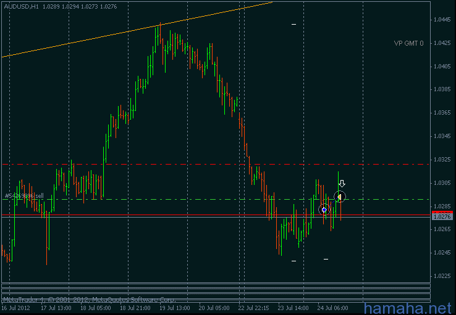456x315 pixels.
Task: Click the #54269896 sell order label
Action: coord(23,195)
